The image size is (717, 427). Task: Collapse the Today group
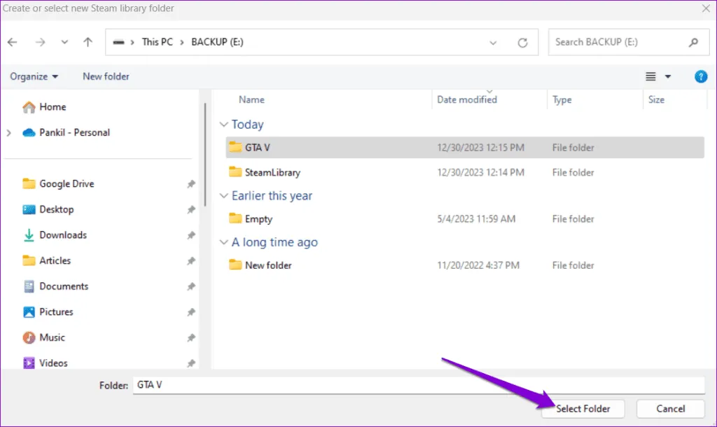tap(224, 125)
